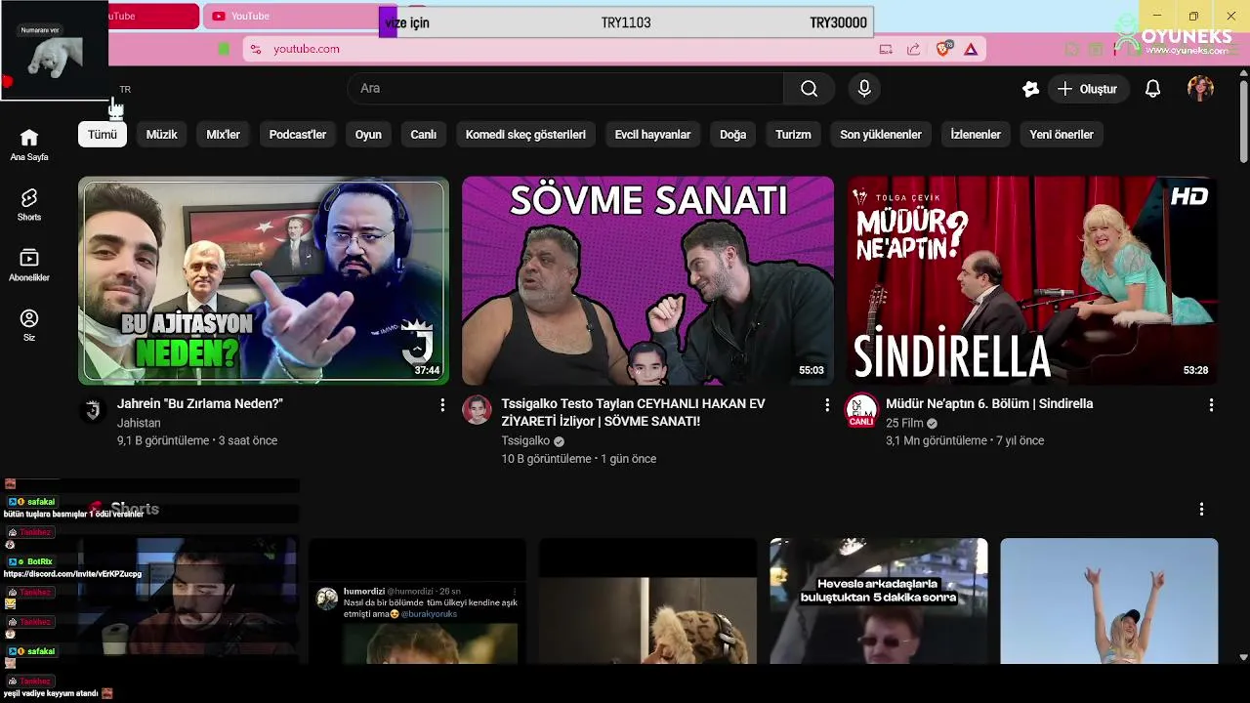
Task: Switch to the pink YouTube browser tab
Action: (289, 16)
